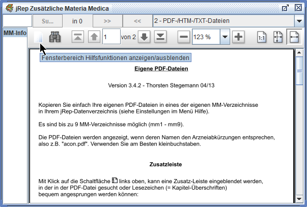Fit page to window width
This screenshot has height=207, width=307.
(x=294, y=37)
